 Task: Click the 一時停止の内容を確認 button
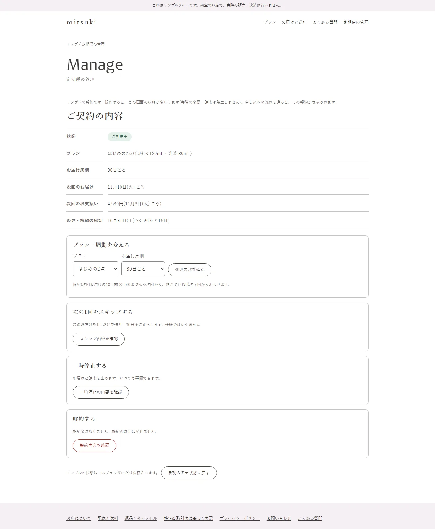(x=101, y=392)
